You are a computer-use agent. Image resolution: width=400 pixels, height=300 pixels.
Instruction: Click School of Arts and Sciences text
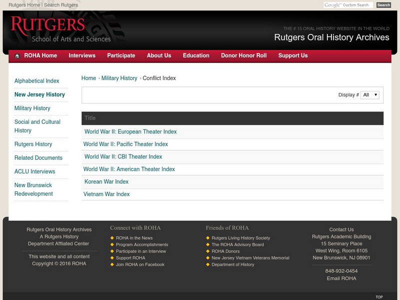[71, 39]
